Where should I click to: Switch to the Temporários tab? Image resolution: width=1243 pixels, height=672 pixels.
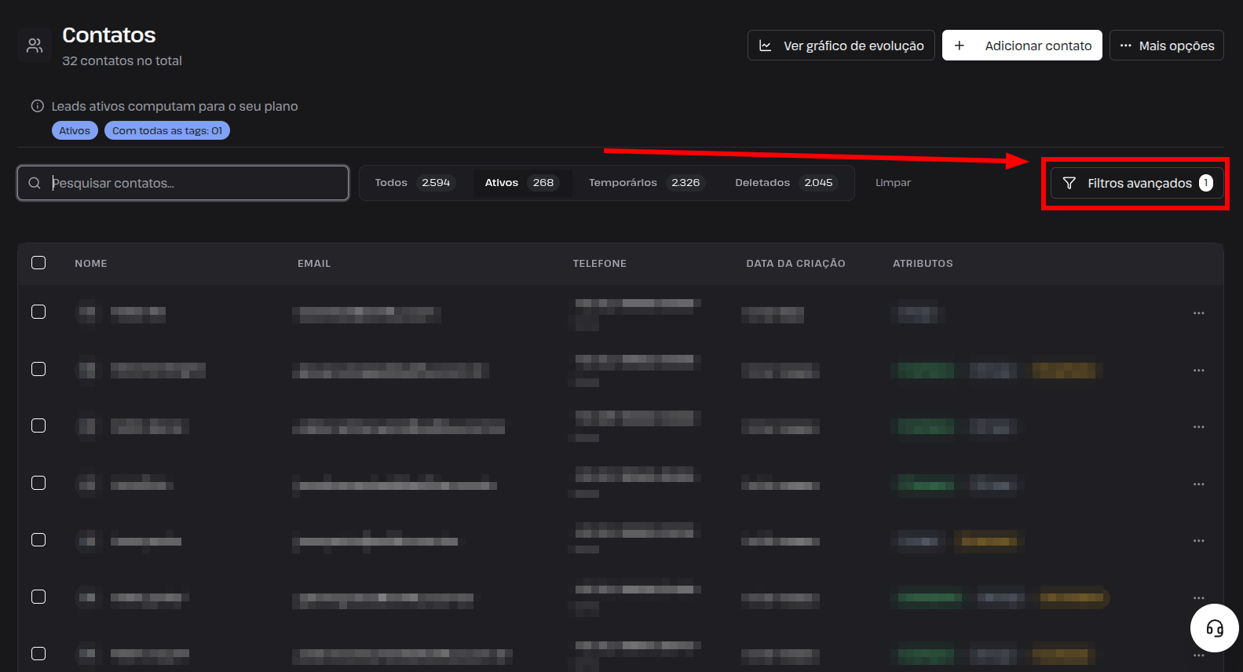pyautogui.click(x=645, y=183)
